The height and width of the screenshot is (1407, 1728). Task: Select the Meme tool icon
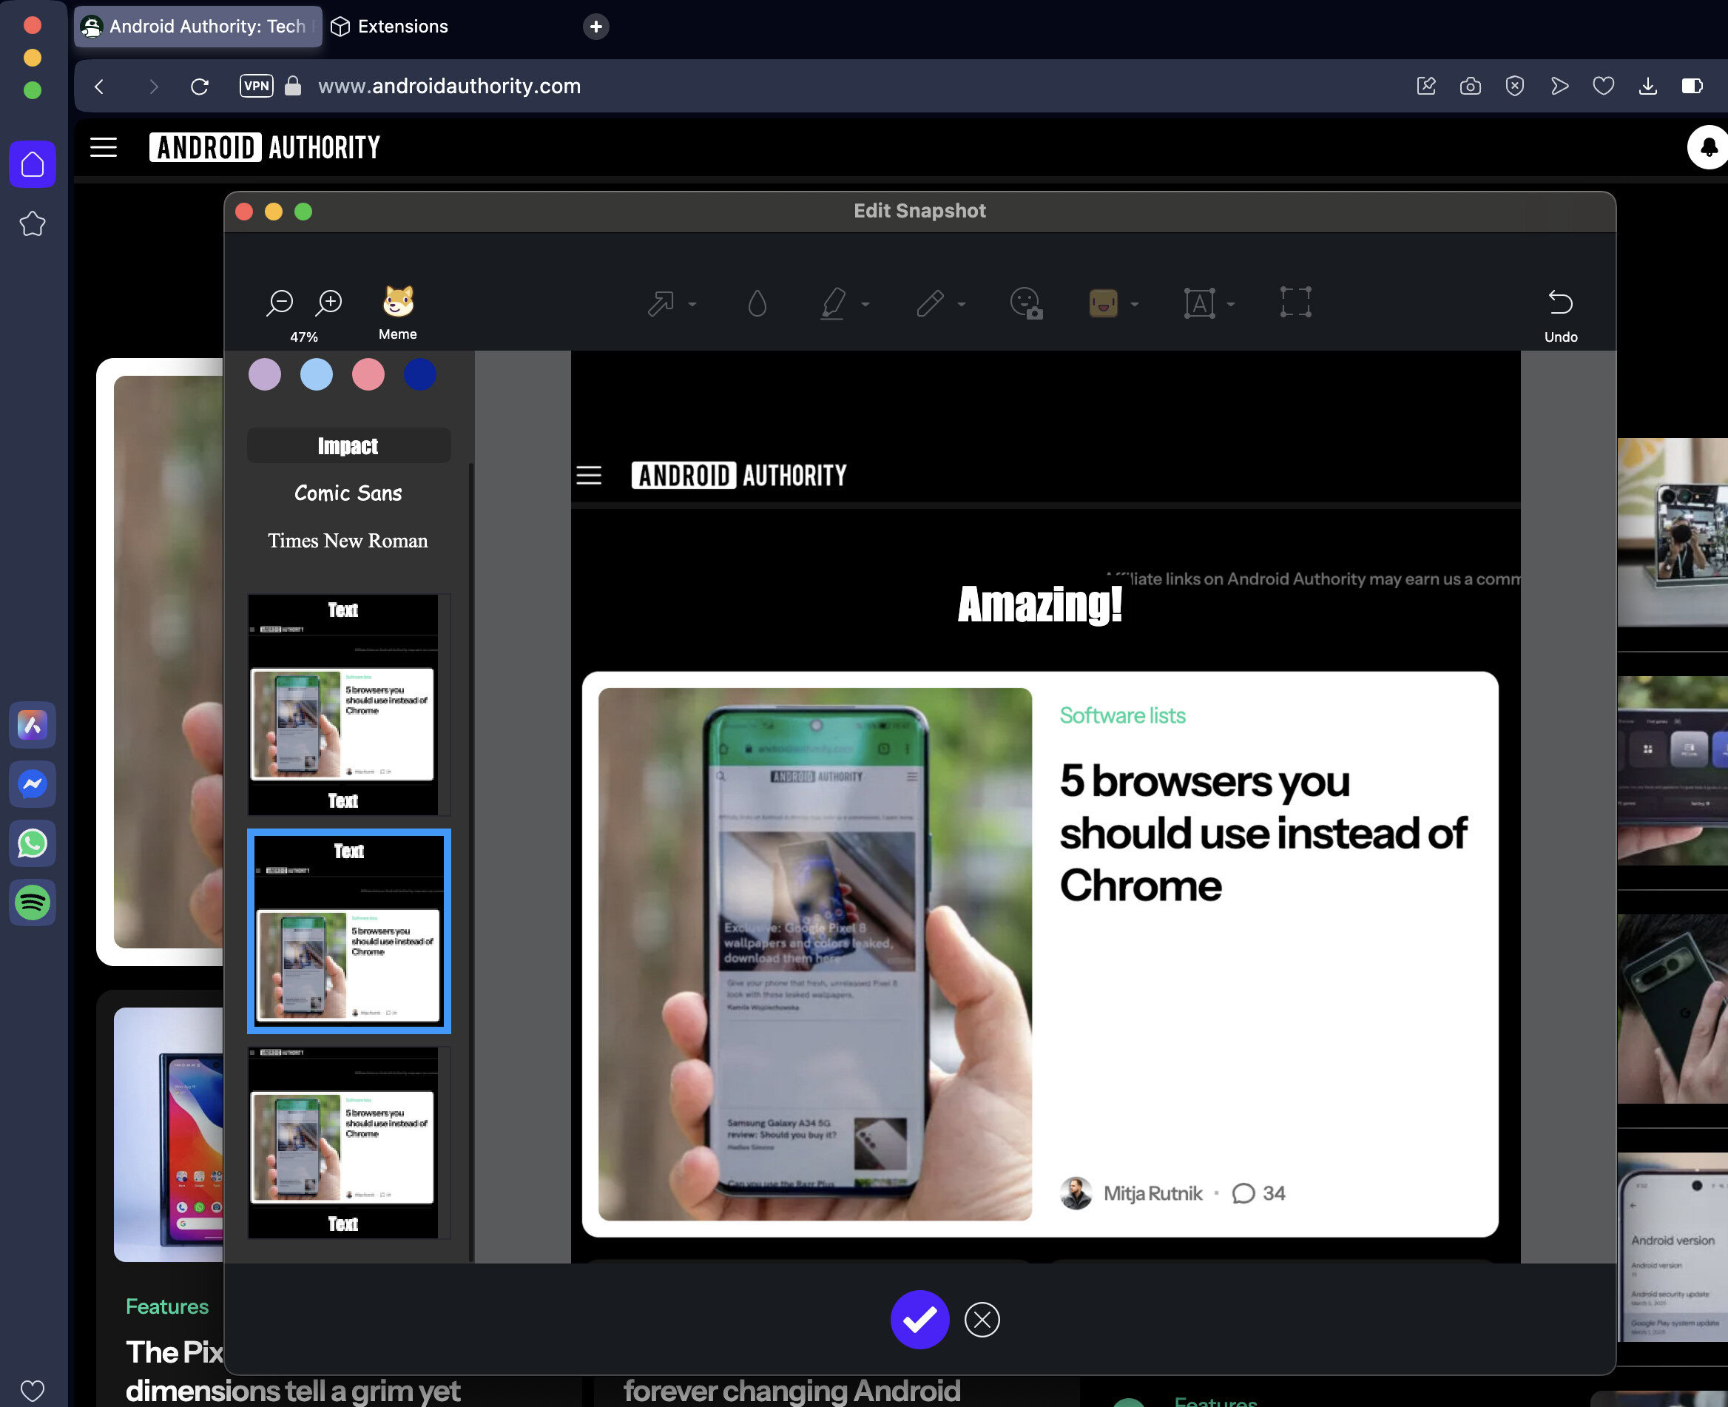397,303
